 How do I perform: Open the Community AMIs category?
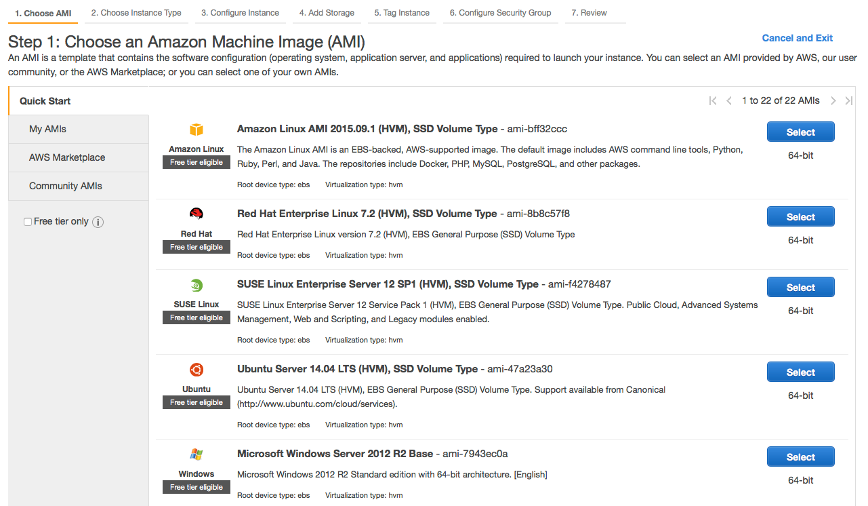tap(79, 187)
